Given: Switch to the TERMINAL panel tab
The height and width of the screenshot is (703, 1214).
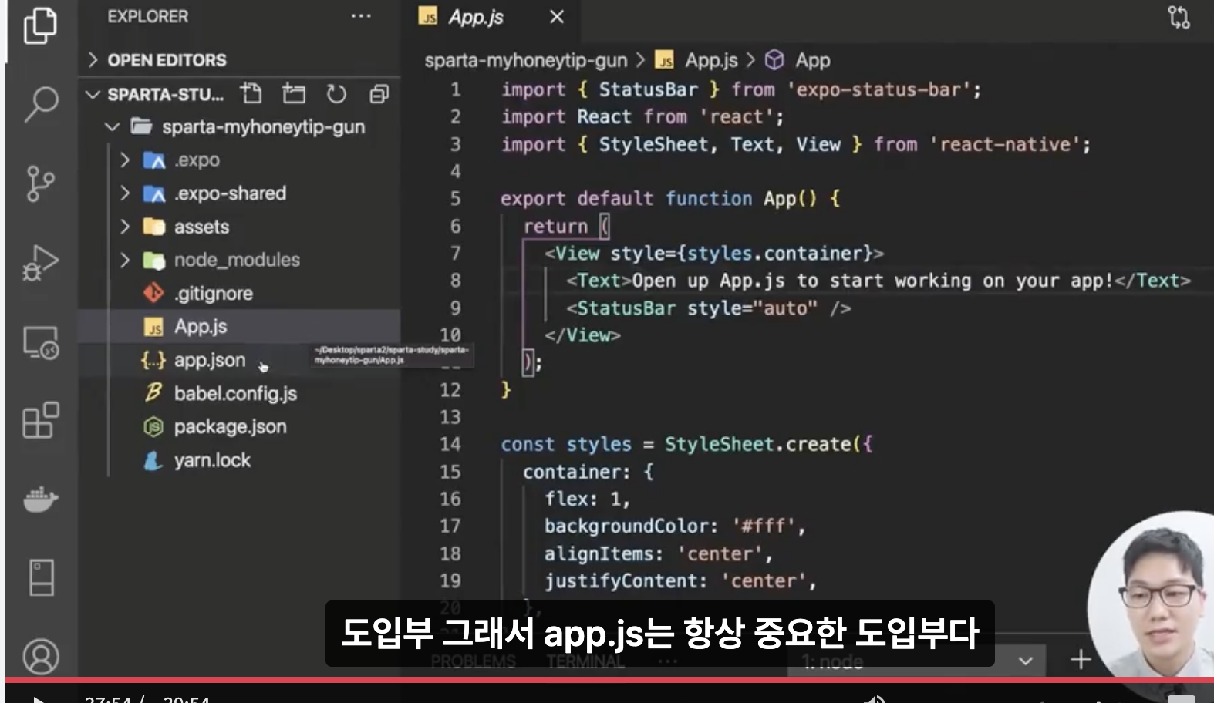Looking at the screenshot, I should (585, 661).
